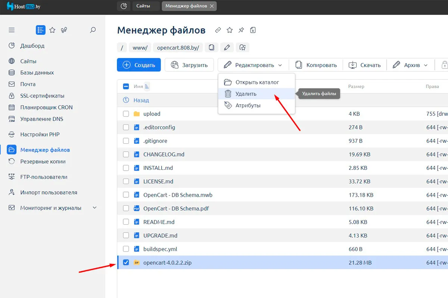Image resolution: width=448 pixels, height=298 pixels.
Task: Click the pin icon beside page title
Action: coord(241,30)
